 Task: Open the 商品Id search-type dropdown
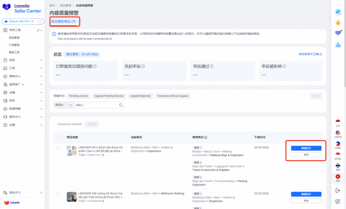pyautogui.click(x=64, y=105)
